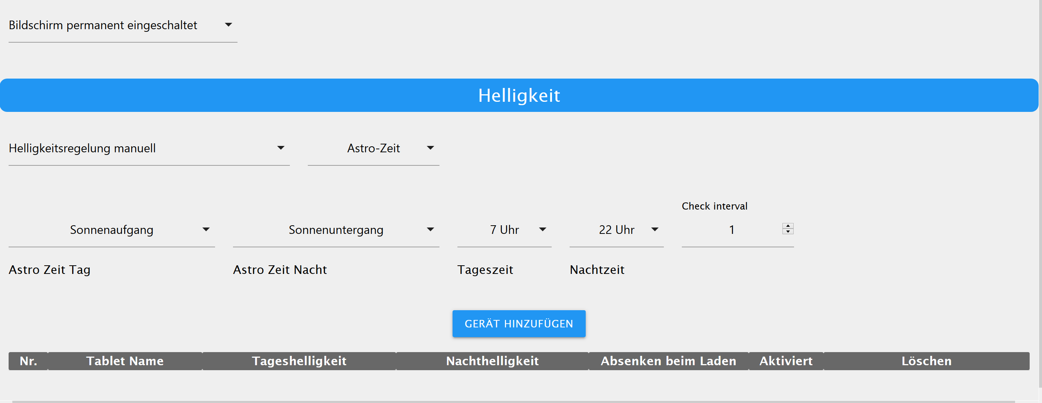Screen dimensions: 1042x403
Task: Click the Nr. column header
Action: tap(28, 361)
